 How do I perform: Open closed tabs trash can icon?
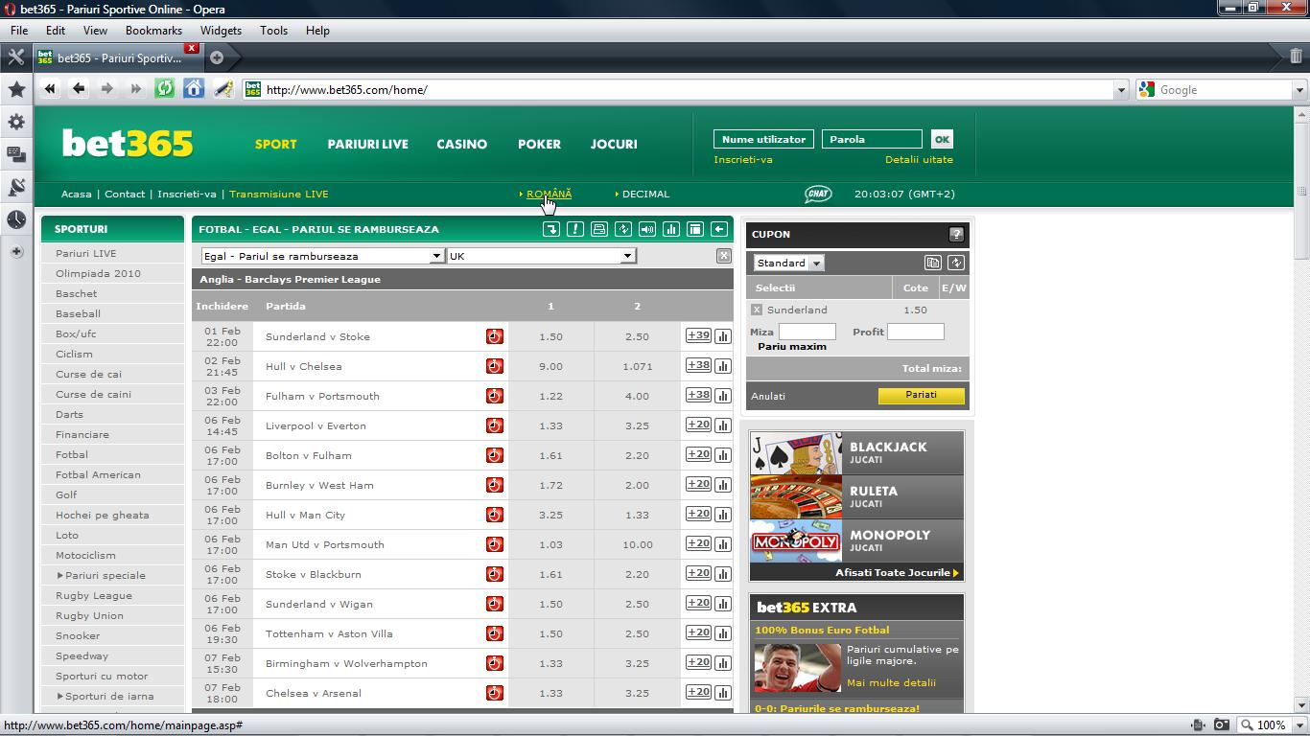1296,57
